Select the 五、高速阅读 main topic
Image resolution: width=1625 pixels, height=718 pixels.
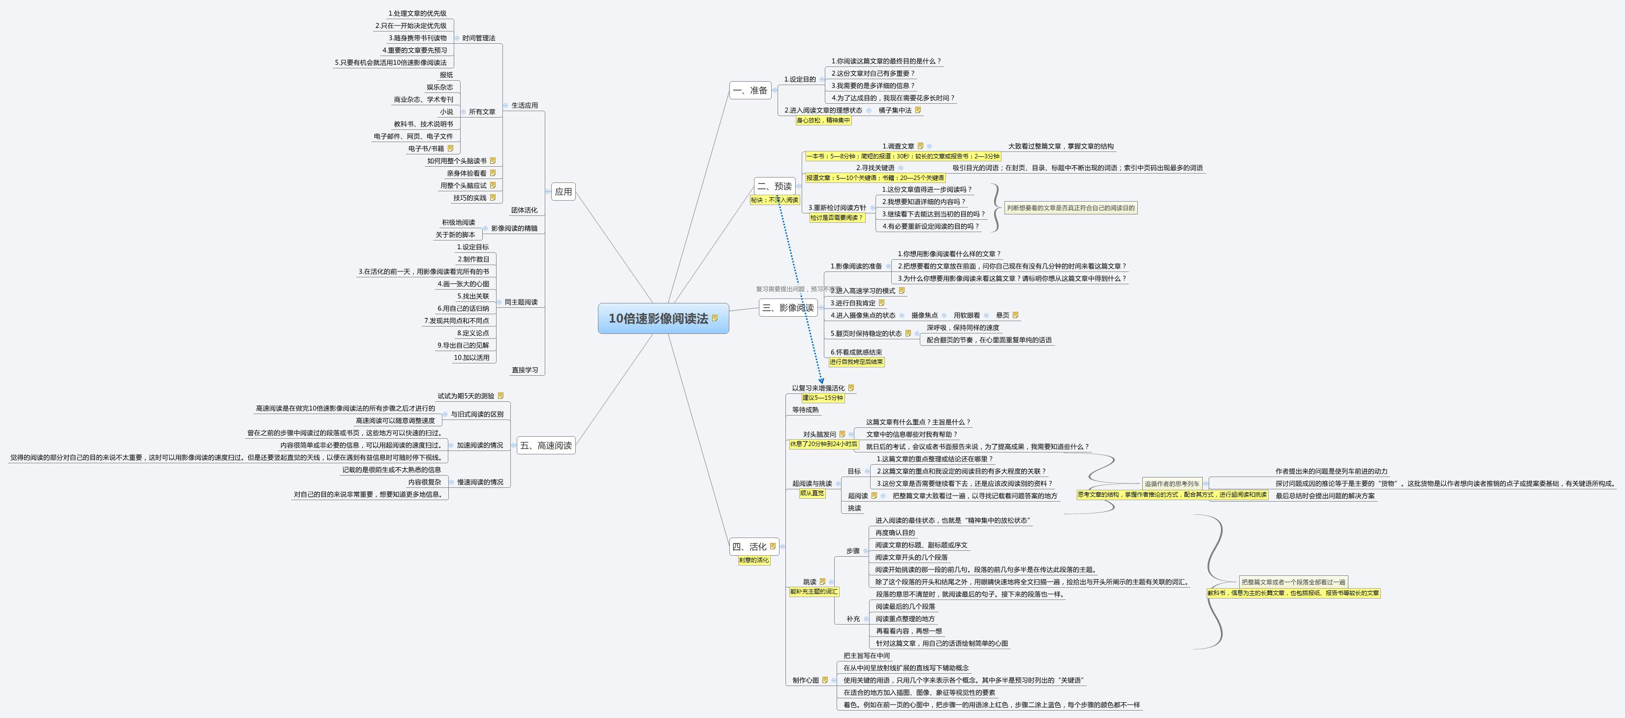coord(546,446)
